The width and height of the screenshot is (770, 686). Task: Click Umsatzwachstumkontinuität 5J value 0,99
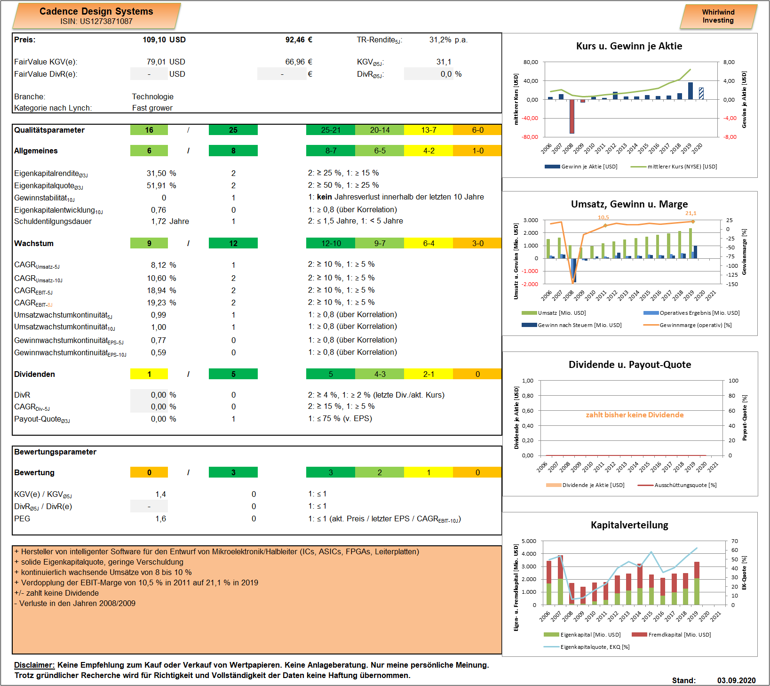(159, 315)
